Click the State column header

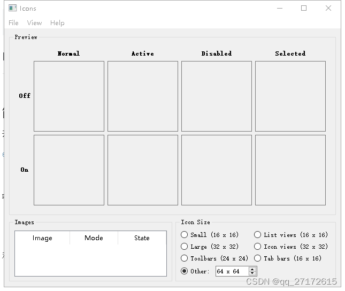click(x=142, y=238)
